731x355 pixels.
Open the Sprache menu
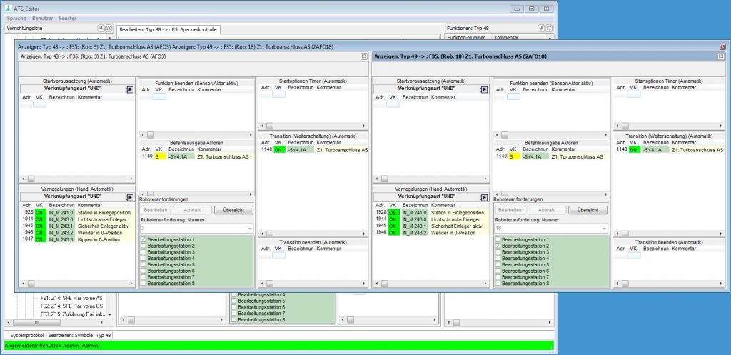16,17
